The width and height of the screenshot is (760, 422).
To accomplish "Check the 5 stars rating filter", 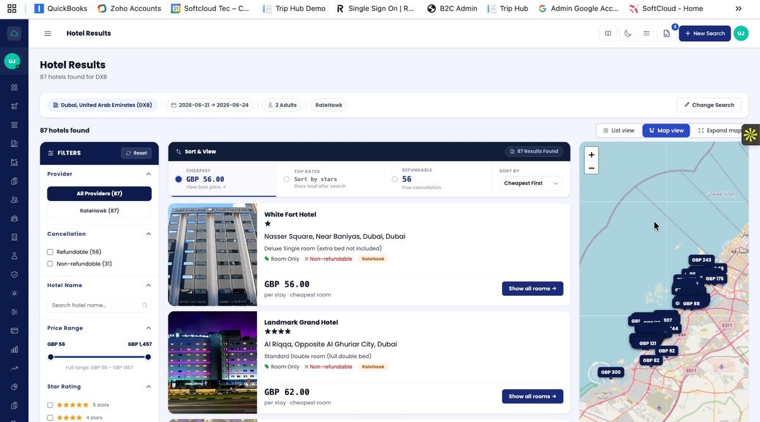I will point(50,405).
